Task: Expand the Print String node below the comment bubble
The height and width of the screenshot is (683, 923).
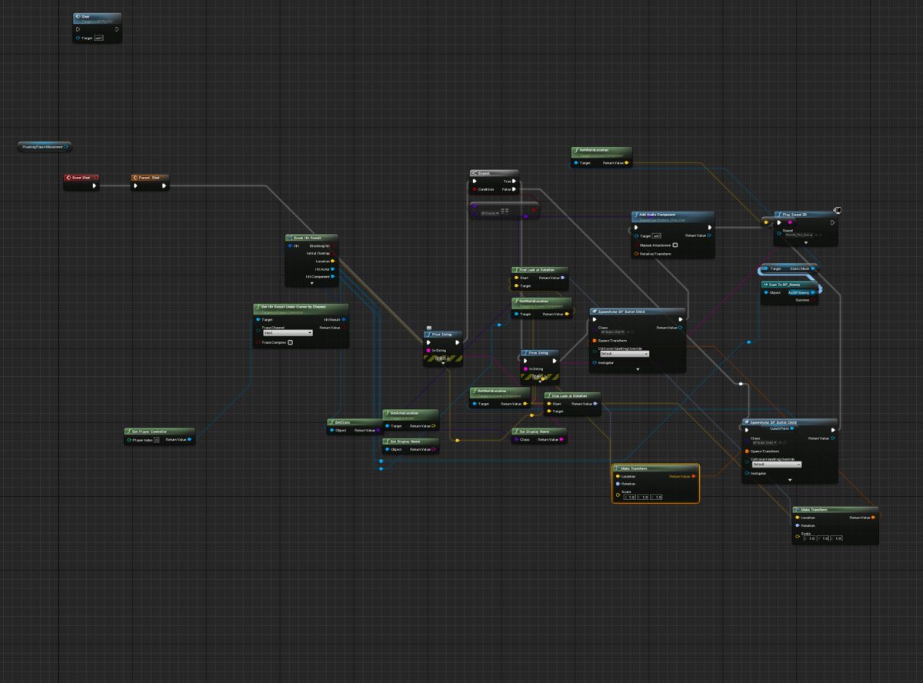Action: point(442,364)
